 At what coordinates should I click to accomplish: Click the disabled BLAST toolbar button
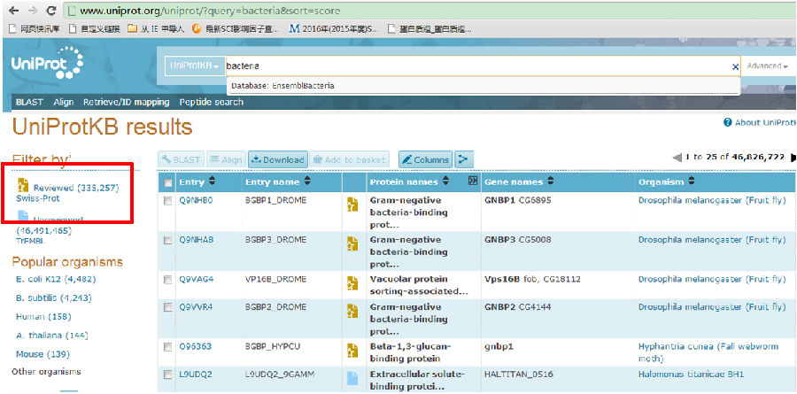point(181,159)
